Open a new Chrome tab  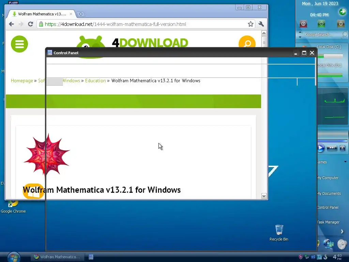click(80, 14)
